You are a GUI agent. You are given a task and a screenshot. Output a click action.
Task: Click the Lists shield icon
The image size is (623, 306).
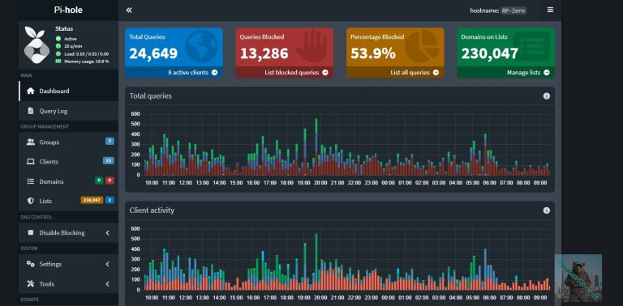click(31, 201)
